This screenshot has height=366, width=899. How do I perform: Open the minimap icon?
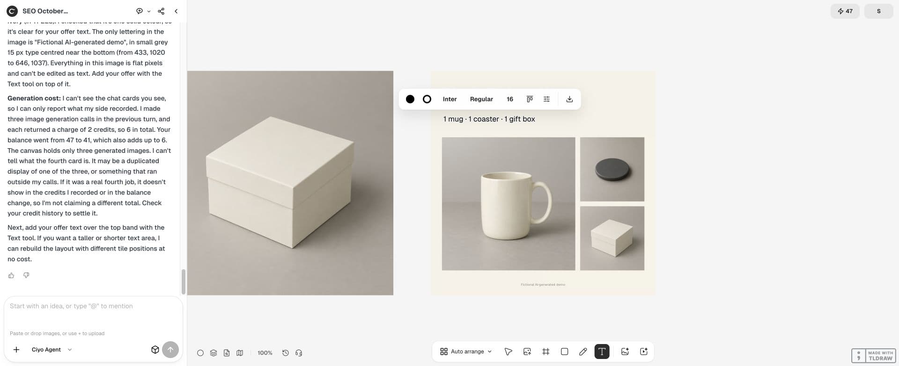point(240,353)
